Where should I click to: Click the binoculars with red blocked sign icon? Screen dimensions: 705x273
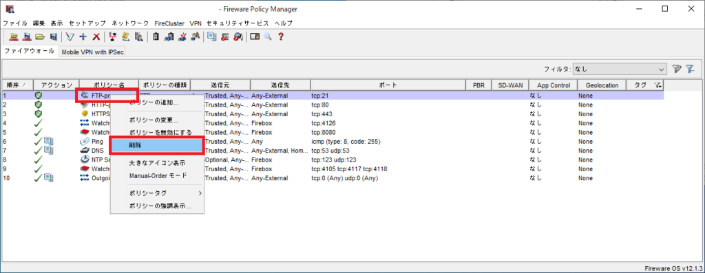tap(238, 37)
